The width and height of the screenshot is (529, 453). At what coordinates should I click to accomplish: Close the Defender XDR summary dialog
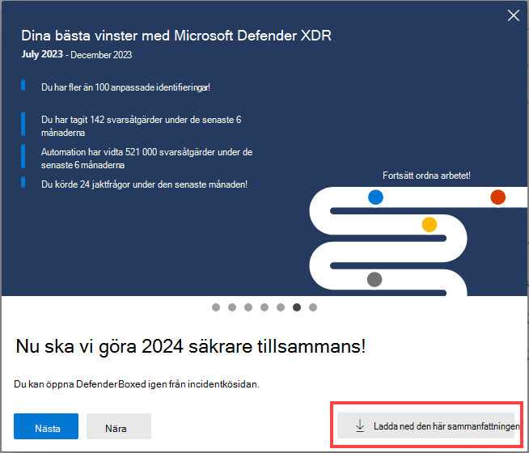tap(513, 15)
